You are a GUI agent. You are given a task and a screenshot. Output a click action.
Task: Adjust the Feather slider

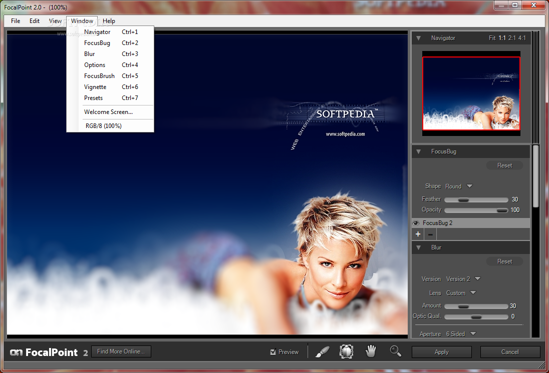coord(476,199)
